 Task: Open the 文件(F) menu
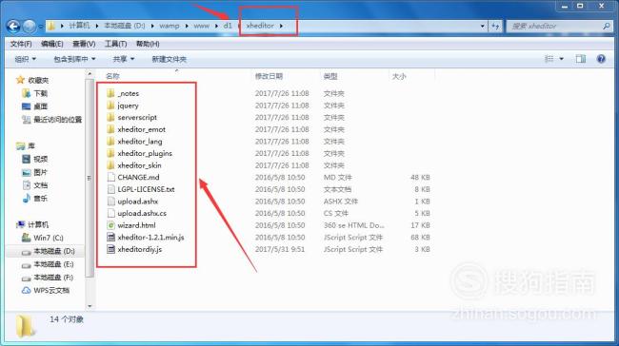coord(21,44)
